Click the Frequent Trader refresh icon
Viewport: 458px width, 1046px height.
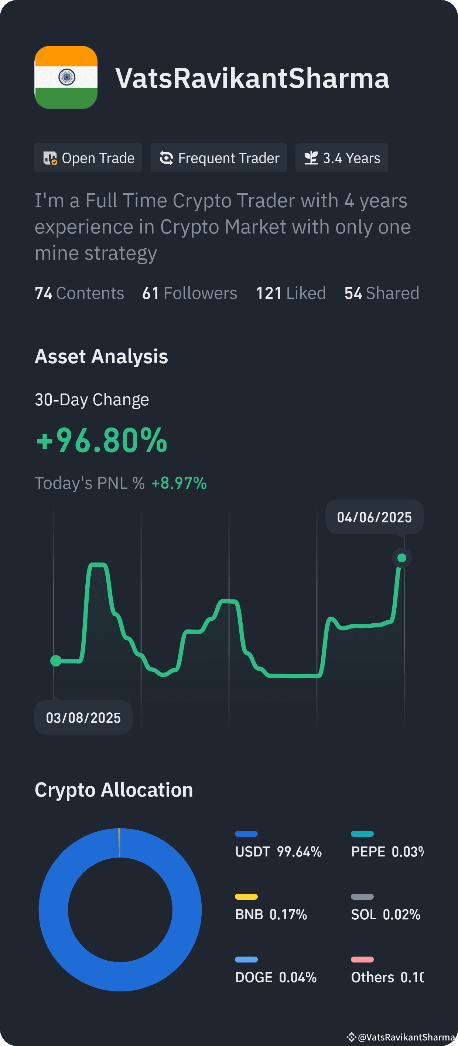tap(167, 158)
